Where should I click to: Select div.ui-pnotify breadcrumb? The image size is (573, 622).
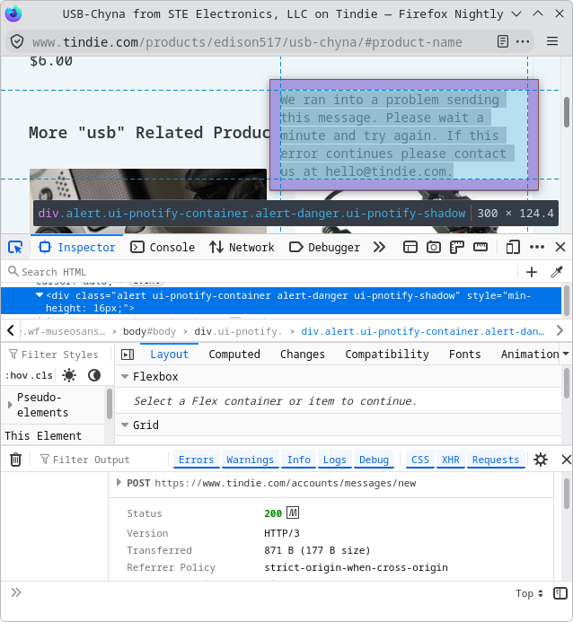point(238,331)
